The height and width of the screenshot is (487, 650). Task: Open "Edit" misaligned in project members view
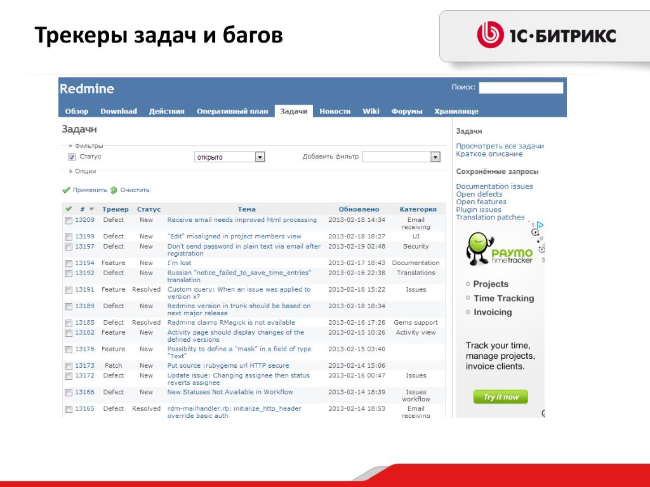click(234, 237)
